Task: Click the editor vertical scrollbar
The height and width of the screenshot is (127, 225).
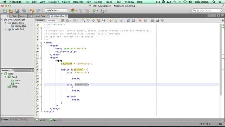Action: [x=221, y=60]
